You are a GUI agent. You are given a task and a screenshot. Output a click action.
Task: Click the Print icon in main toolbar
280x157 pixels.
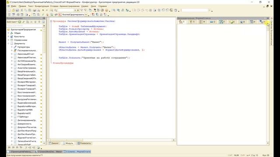pos(34,10)
